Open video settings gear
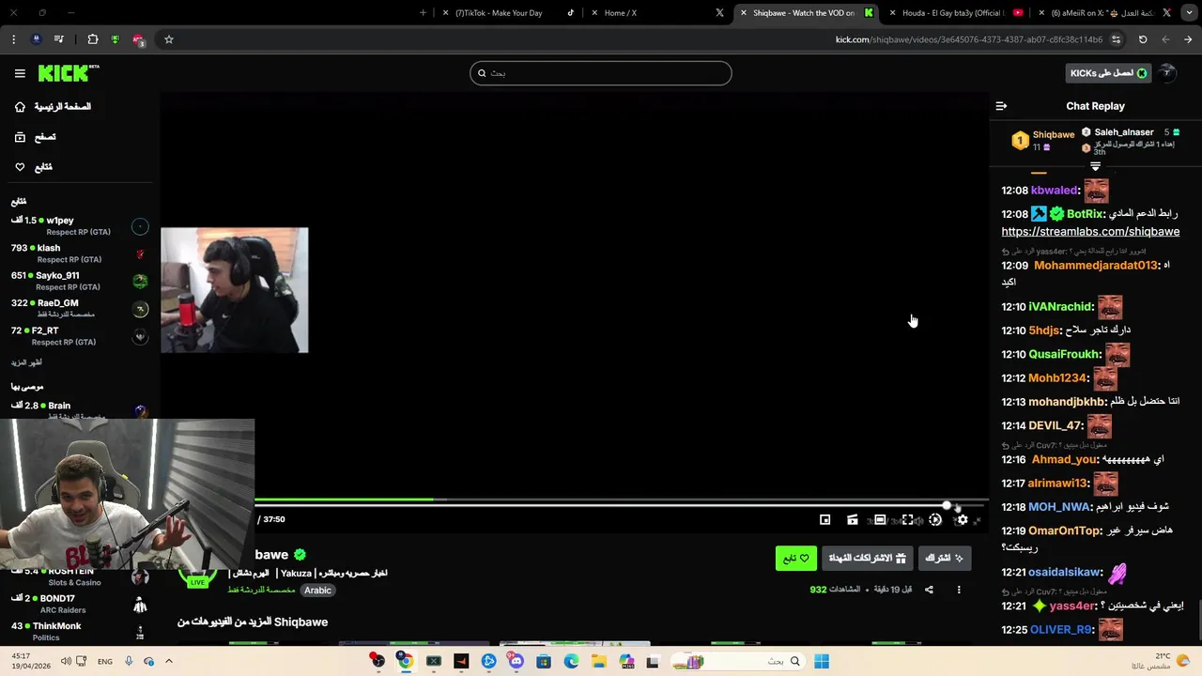This screenshot has height=676, width=1202. (962, 519)
